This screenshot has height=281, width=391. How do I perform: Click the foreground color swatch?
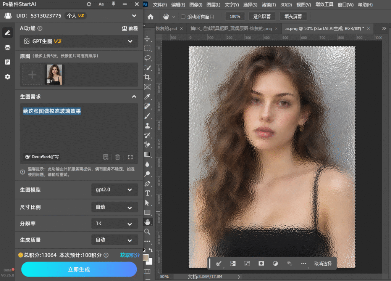(x=145, y=258)
